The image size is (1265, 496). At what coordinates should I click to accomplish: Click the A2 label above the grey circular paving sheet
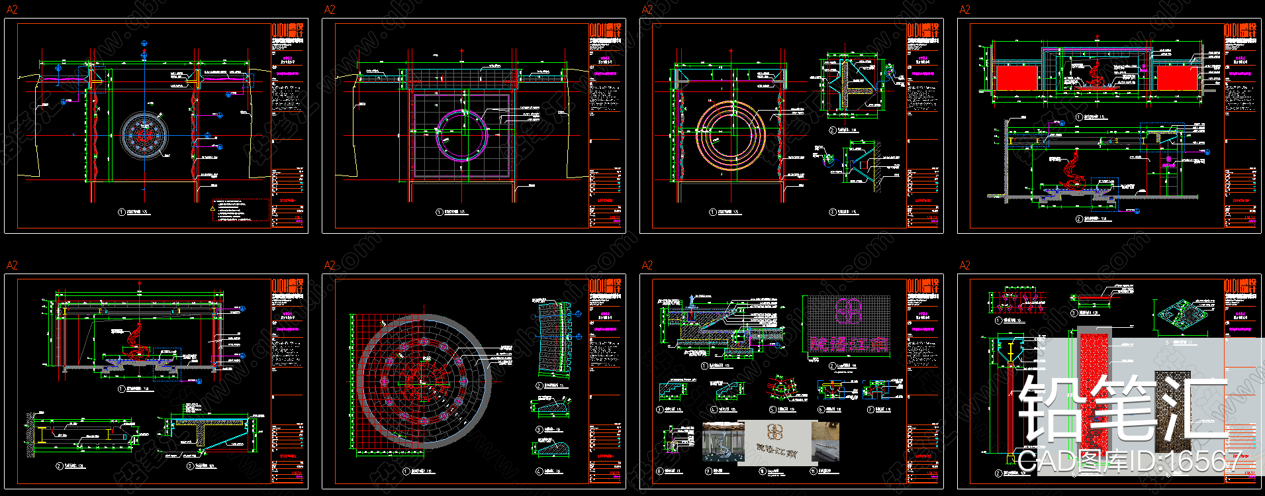click(x=330, y=265)
